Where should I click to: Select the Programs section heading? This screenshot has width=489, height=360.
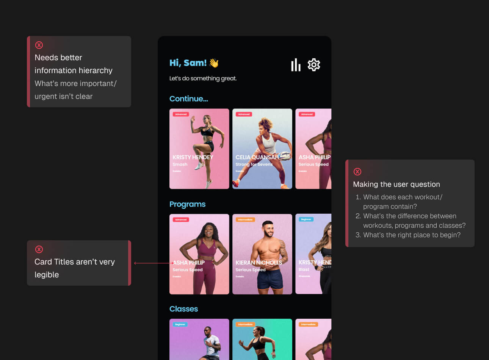(187, 204)
